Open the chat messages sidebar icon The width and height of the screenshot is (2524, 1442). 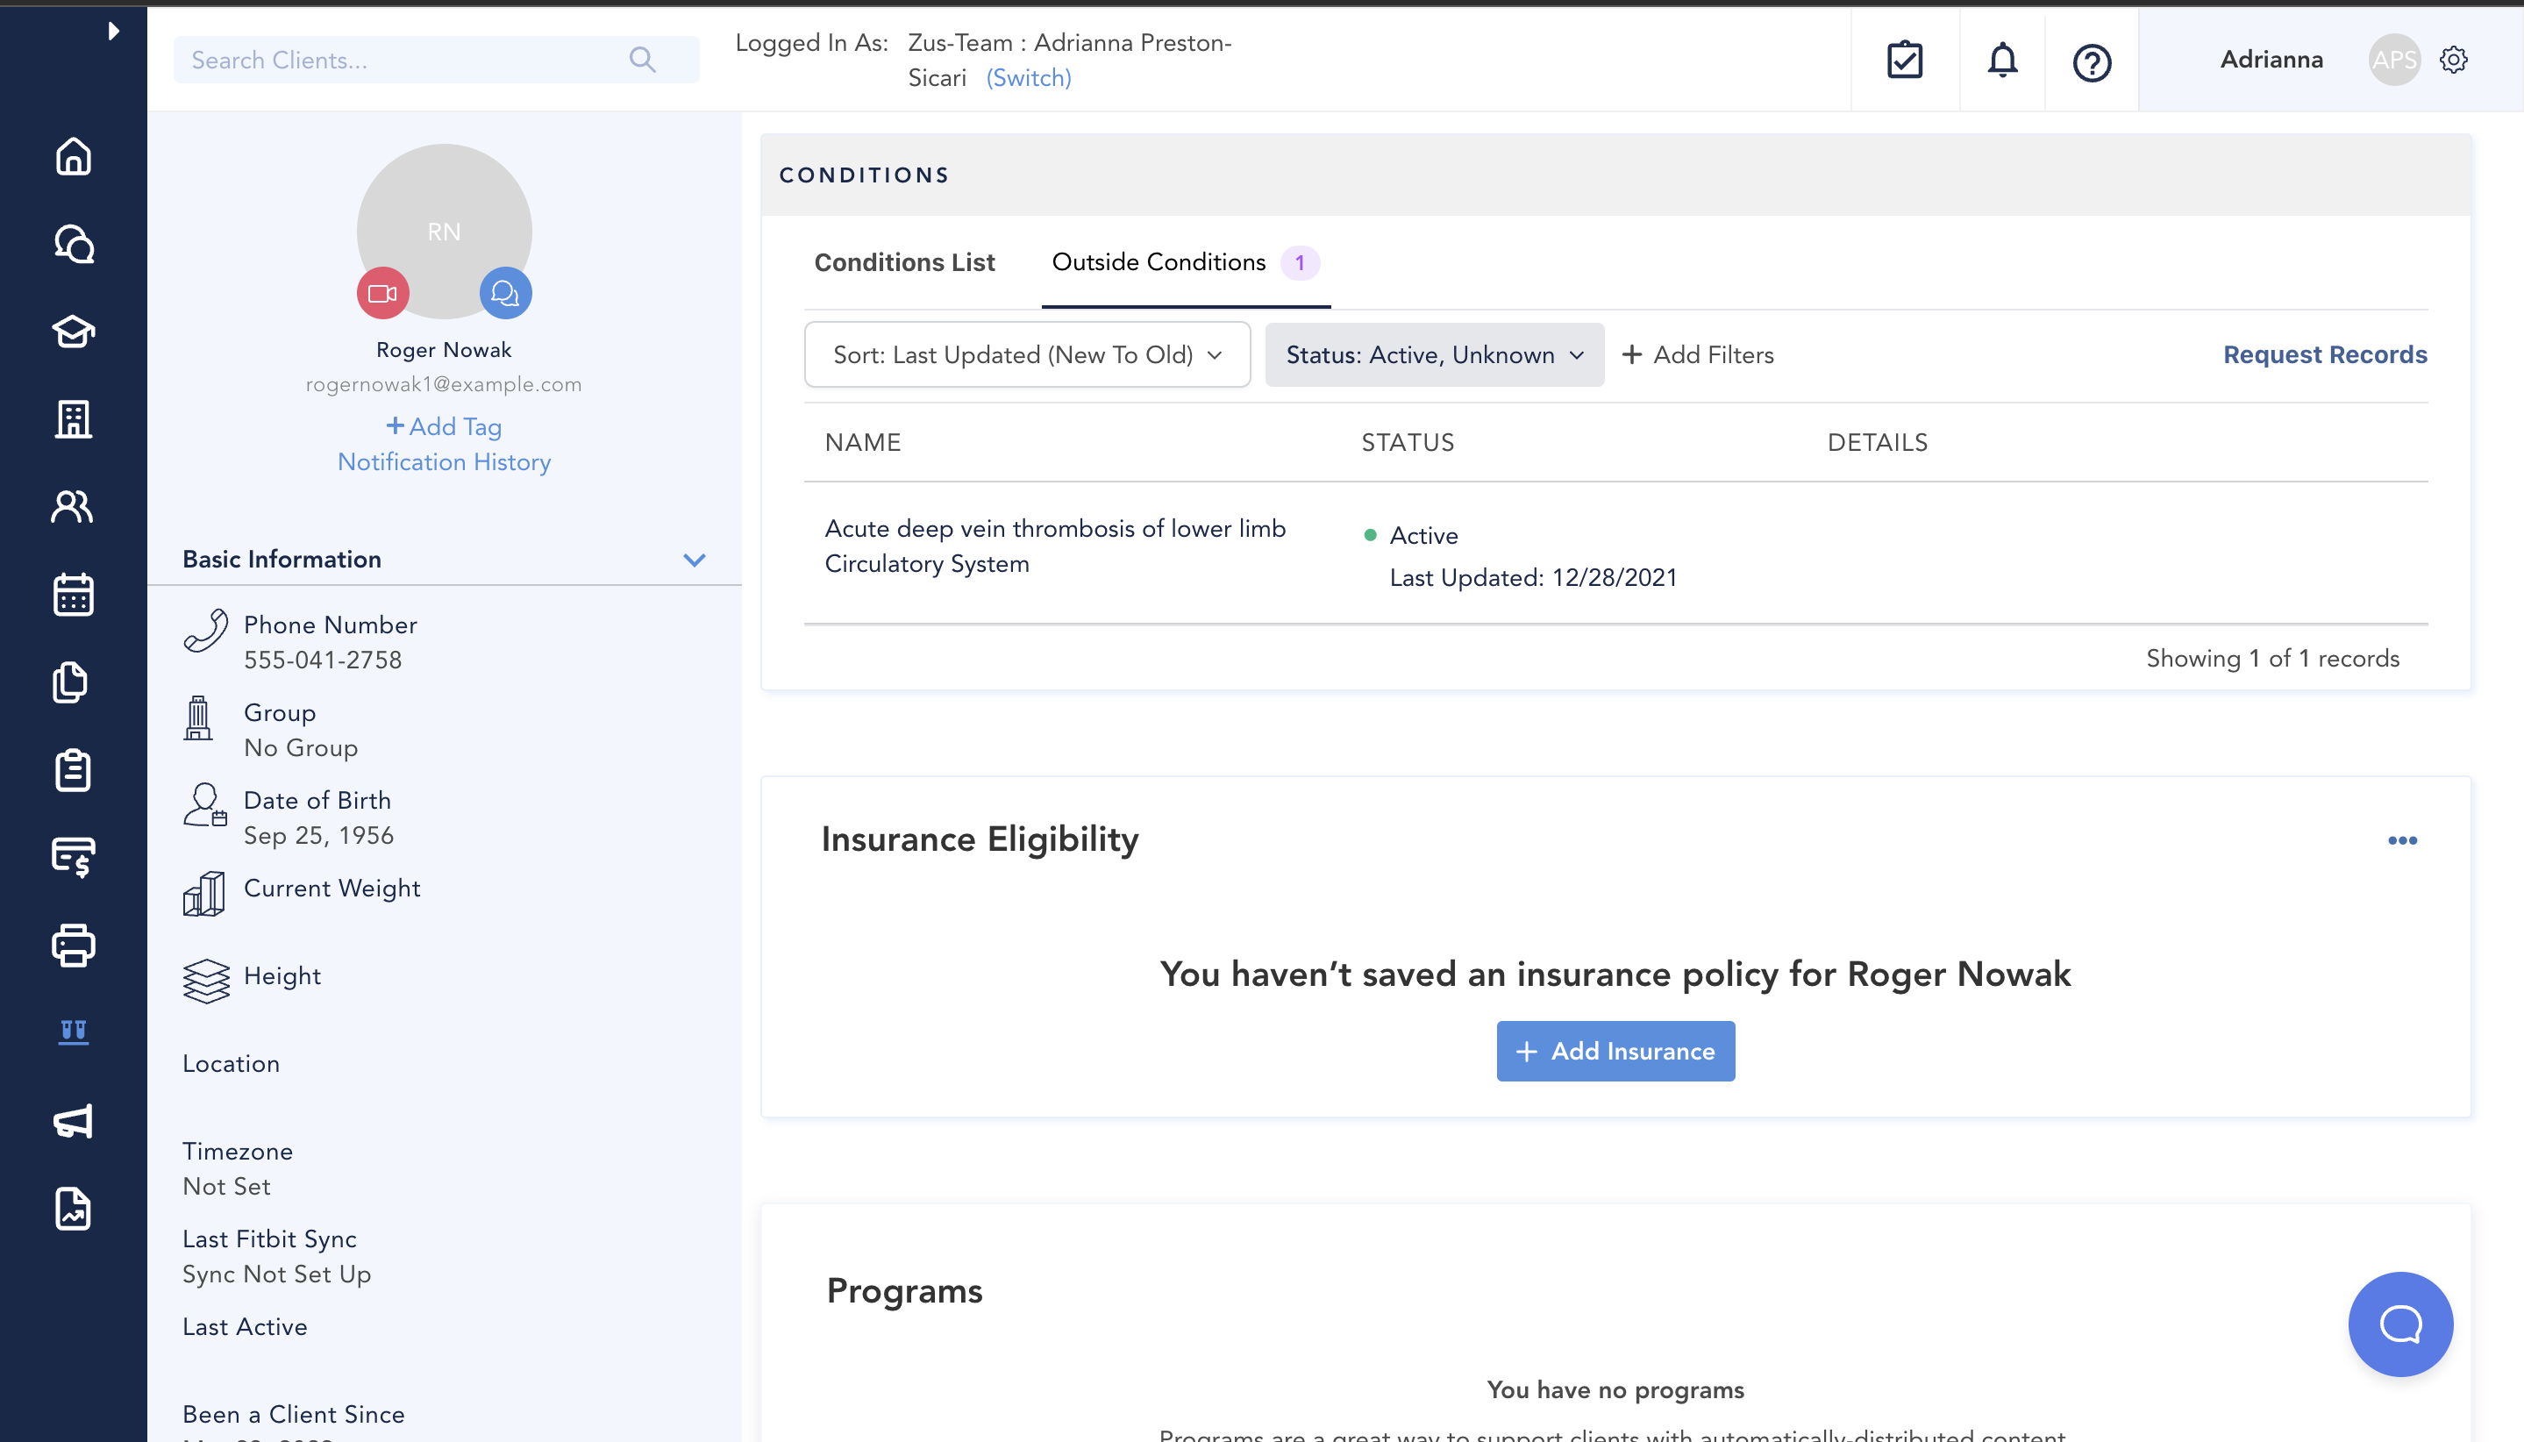point(74,244)
